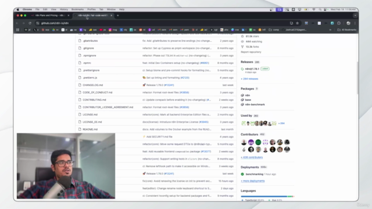372x209 pixels.
Task: Open Report repository link
Action: (251, 52)
